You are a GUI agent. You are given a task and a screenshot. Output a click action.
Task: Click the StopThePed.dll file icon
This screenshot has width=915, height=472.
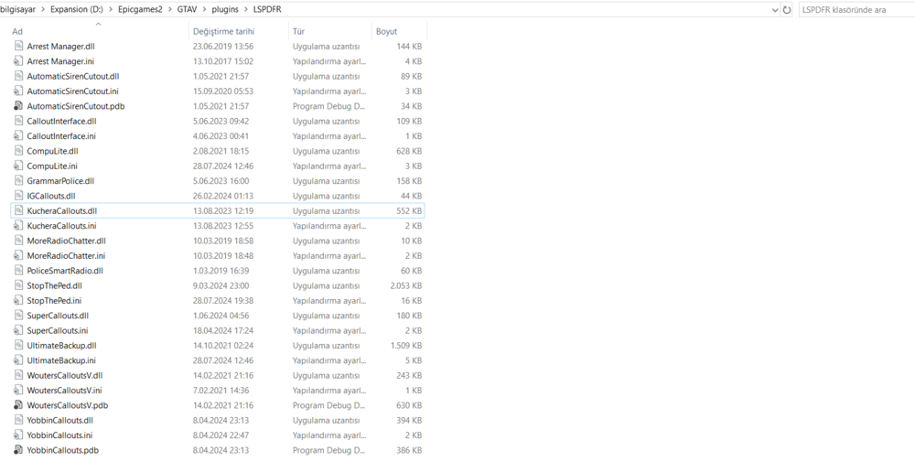(x=18, y=285)
